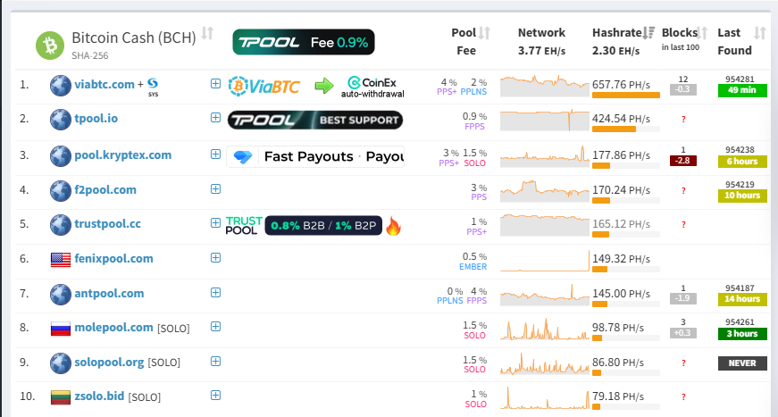Click the globe icon beside tpool.io
The image size is (778, 417).
point(61,120)
